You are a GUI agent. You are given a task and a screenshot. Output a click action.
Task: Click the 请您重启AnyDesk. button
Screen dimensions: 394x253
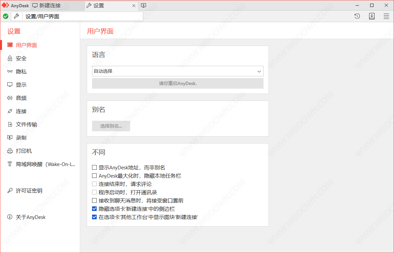tap(178, 83)
